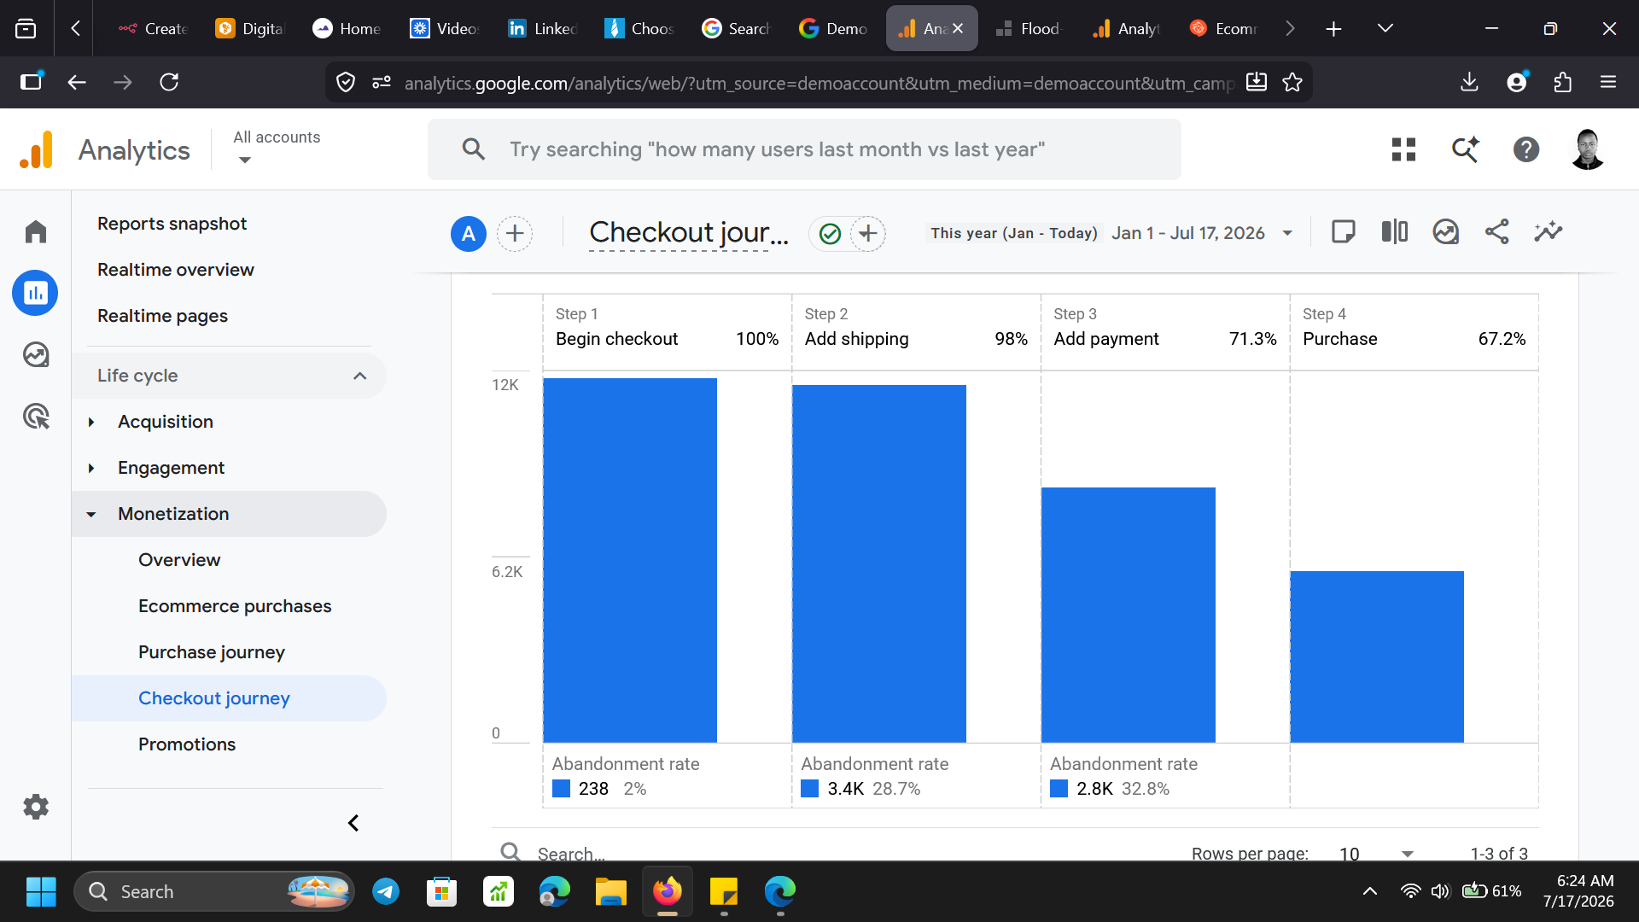Open the Windows Start menu
This screenshot has width=1639, height=922.
(41, 891)
